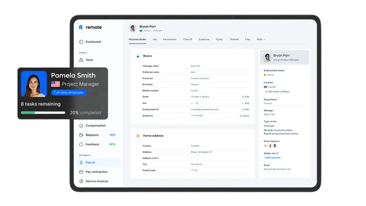Click the Requests icon in sidebar

(x=81, y=135)
